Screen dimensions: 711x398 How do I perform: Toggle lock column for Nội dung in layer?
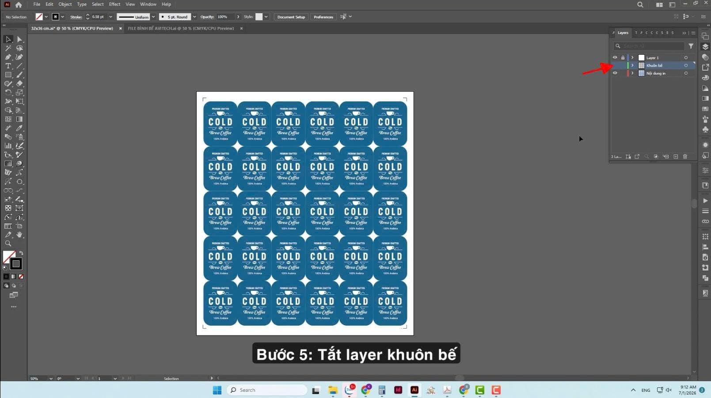click(x=623, y=73)
